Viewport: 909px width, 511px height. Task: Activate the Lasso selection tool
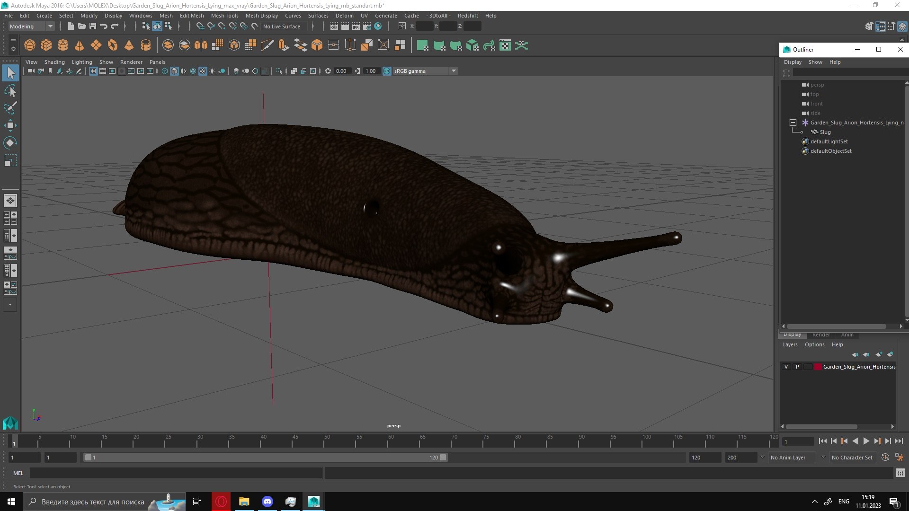click(10, 90)
